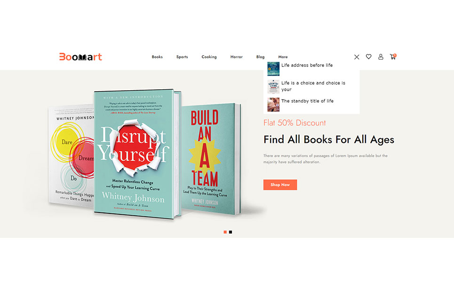Select the Horror menu item
This screenshot has height=282, width=454.
click(x=237, y=57)
